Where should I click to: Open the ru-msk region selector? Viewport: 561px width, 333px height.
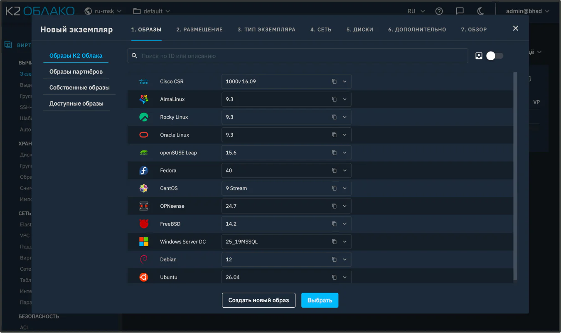[x=103, y=11]
